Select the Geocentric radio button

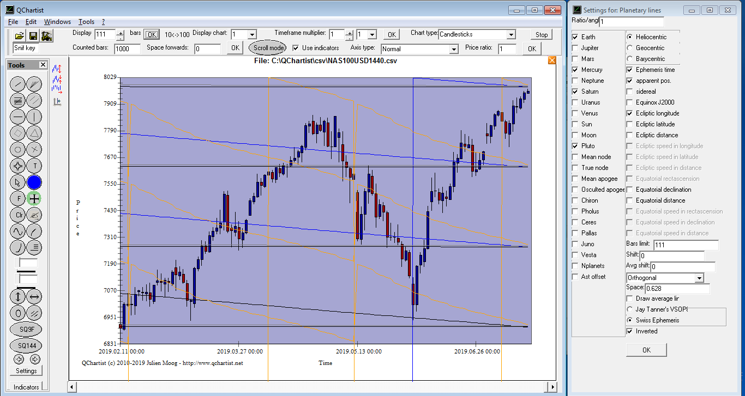[x=630, y=48]
